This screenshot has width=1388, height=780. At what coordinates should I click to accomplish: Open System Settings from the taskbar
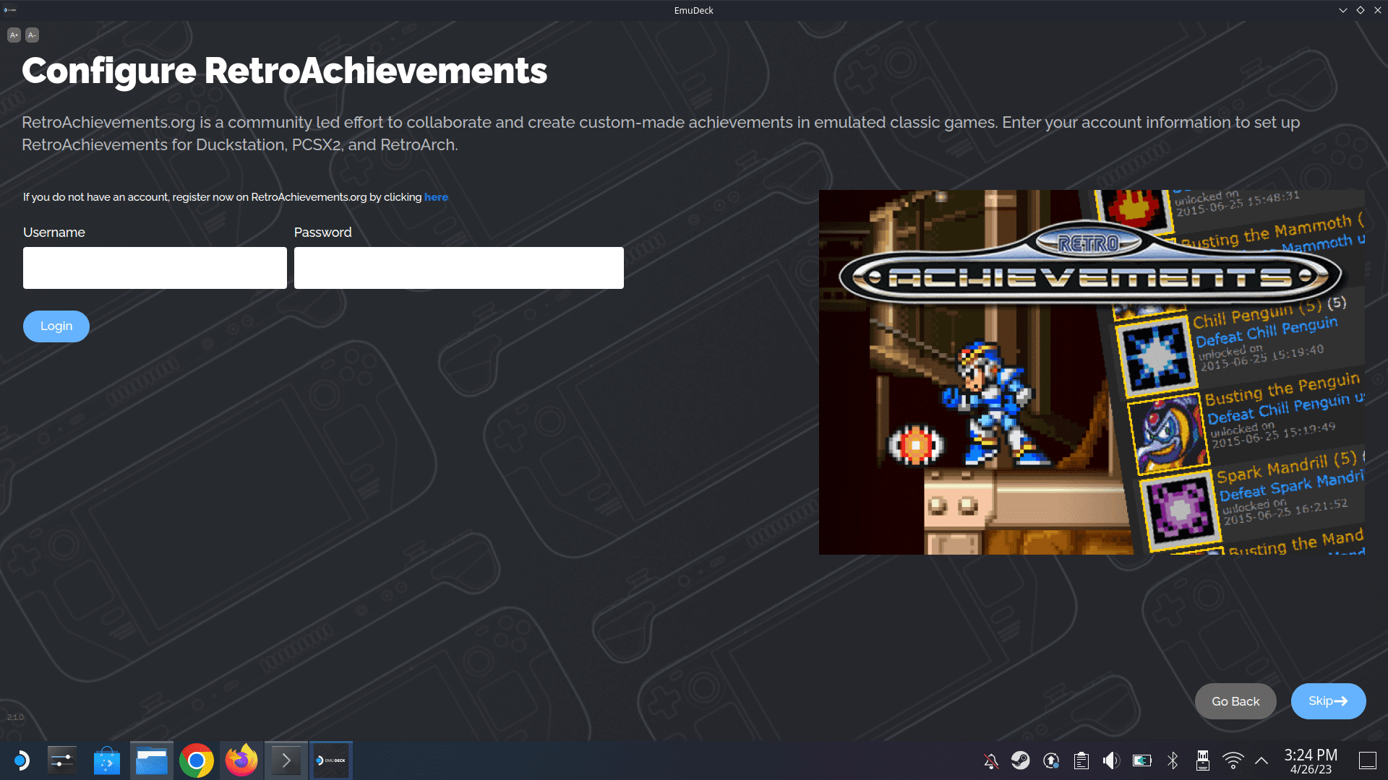[x=62, y=760]
